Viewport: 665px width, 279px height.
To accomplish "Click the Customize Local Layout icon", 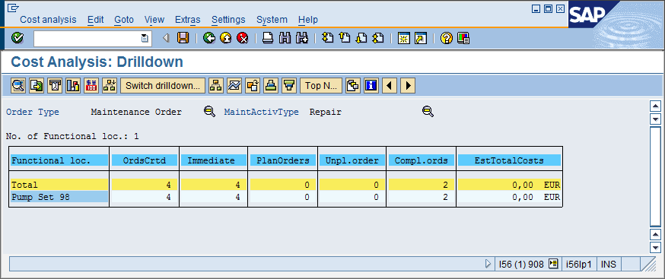I will click(463, 38).
